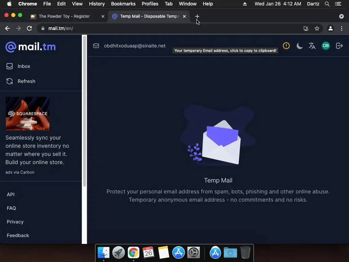This screenshot has height=262, width=349.
Task: Go forward in browser history
Action: coord(18,28)
